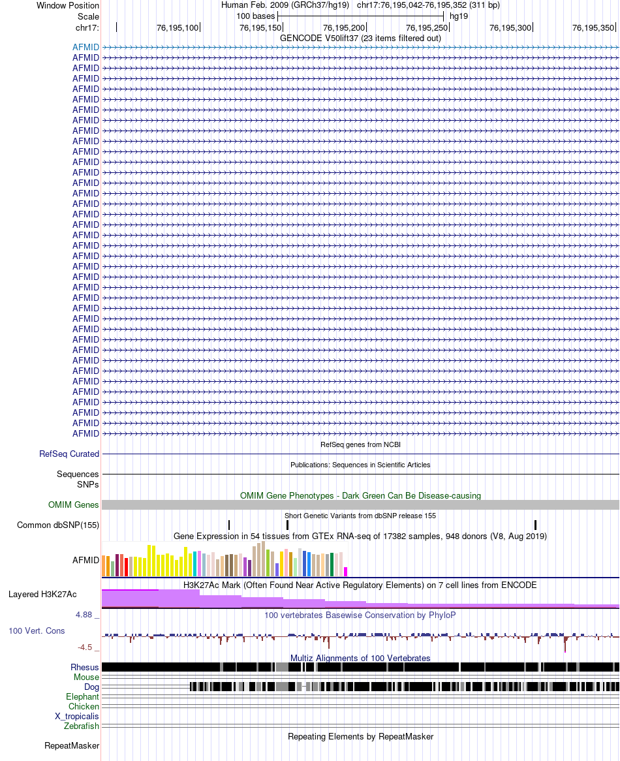Click the Window Position label

click(67, 5)
